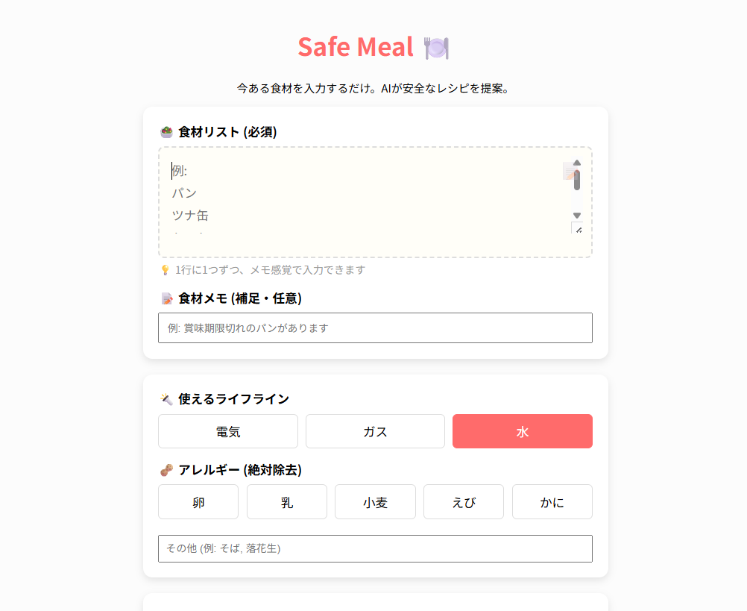Deselect the 水 lifeline option
Viewport: 747px width, 611px height.
tap(522, 431)
